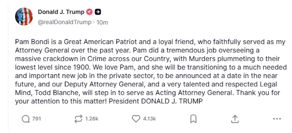Viewport: 292px width, 133px height.
Task: Click the reply speech bubble icon
Action: coord(26,119)
